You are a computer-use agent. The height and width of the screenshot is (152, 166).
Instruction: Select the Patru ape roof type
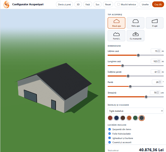tap(136, 23)
